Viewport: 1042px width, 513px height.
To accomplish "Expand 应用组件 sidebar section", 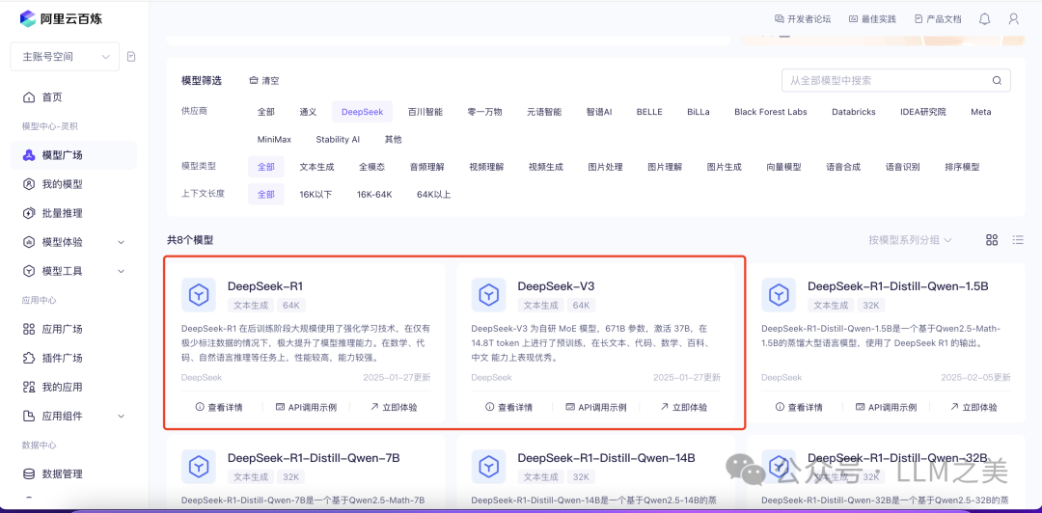I will tap(73, 416).
